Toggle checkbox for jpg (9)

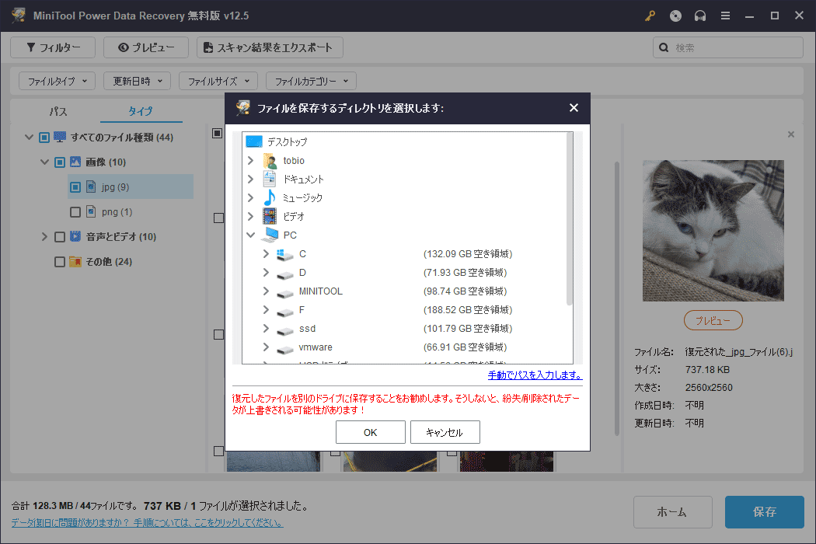(x=75, y=187)
